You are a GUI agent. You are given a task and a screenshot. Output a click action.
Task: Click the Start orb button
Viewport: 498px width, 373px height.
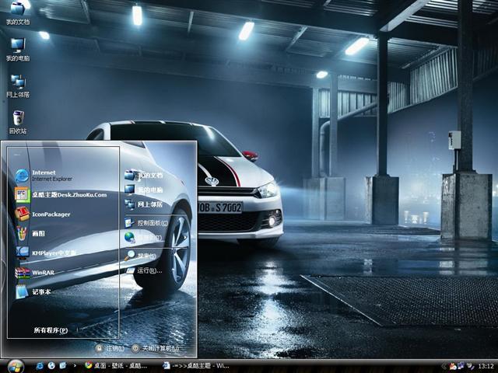pyautogui.click(x=15, y=365)
